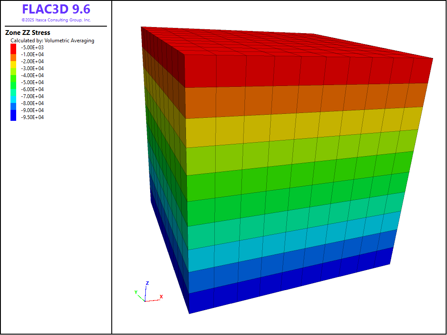The image size is (447, 335).
Task: Click the orange band on the model's front face
Action: (x=297, y=100)
